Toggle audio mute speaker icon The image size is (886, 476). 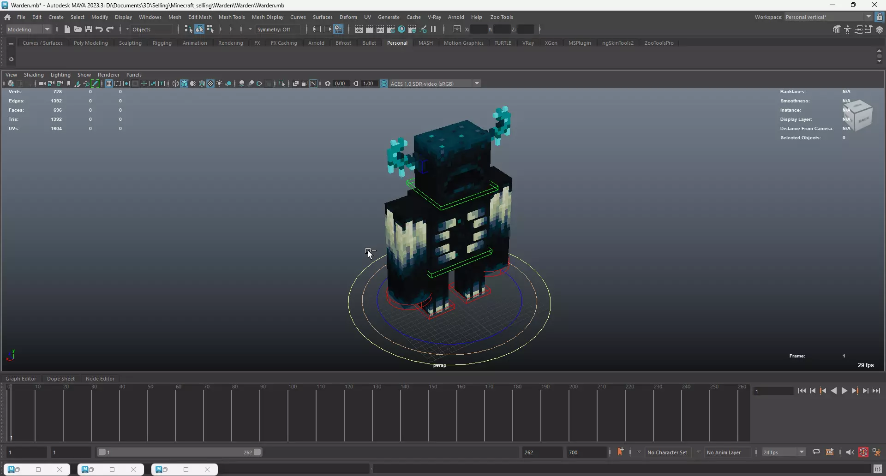(850, 452)
